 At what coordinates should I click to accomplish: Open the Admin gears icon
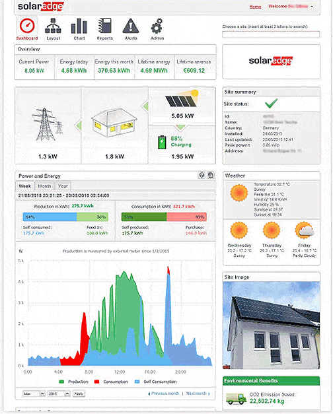point(157,26)
